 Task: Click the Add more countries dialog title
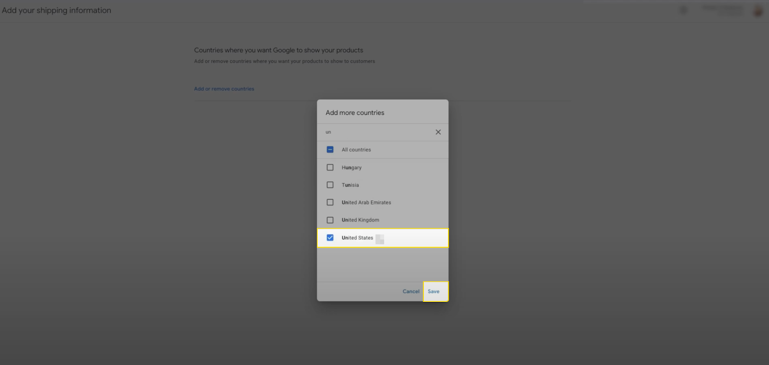click(355, 113)
